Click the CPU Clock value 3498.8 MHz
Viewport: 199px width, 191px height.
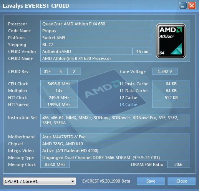59,84
